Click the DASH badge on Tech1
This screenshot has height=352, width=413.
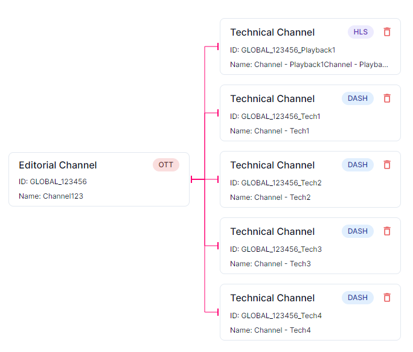(x=357, y=98)
